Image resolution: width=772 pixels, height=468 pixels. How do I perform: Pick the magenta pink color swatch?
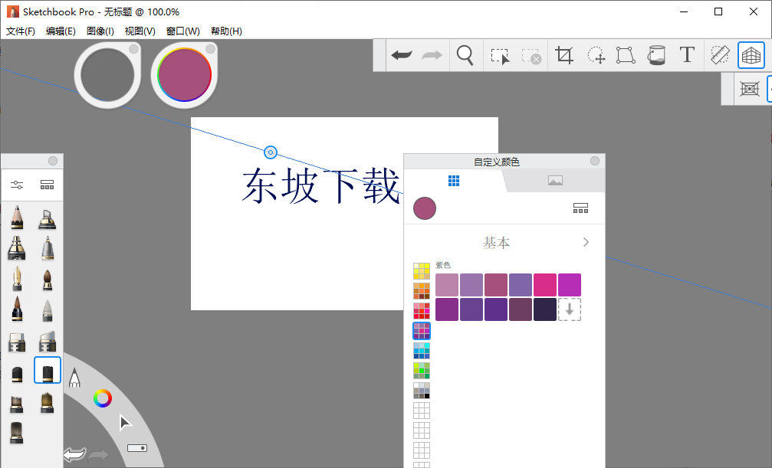point(545,285)
